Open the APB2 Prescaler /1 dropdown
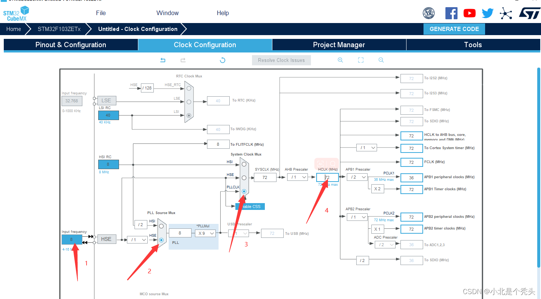Screen dimensions: 541x299 tap(357, 217)
